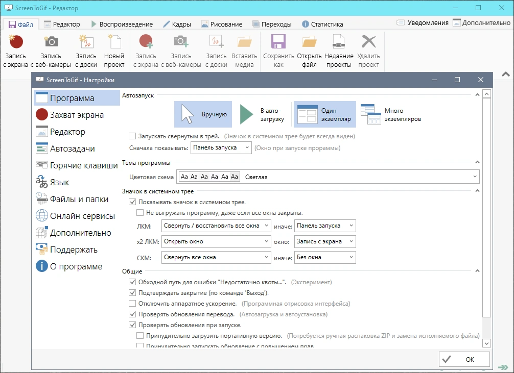The width and height of the screenshot is (514, 373).
Task: Select Один экземпляр mode
Action: pyautogui.click(x=325, y=114)
